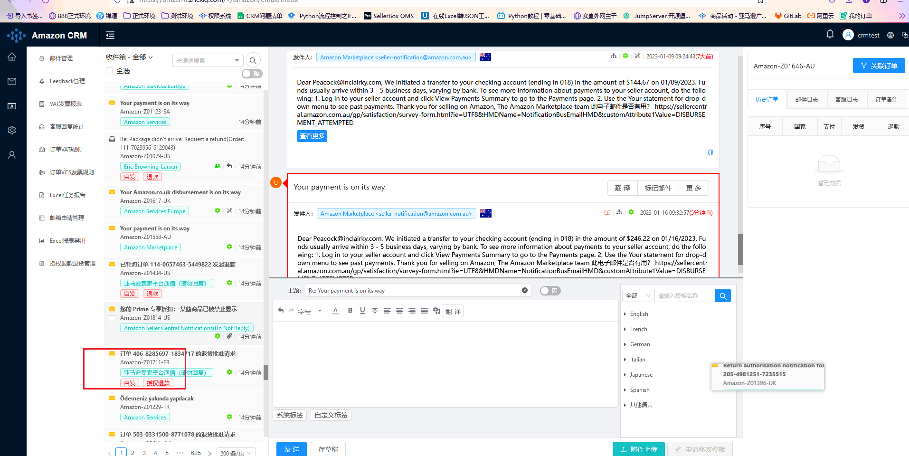Open the 200 条/页 page size dropdown
This screenshot has width=909, height=456.
(x=237, y=453)
